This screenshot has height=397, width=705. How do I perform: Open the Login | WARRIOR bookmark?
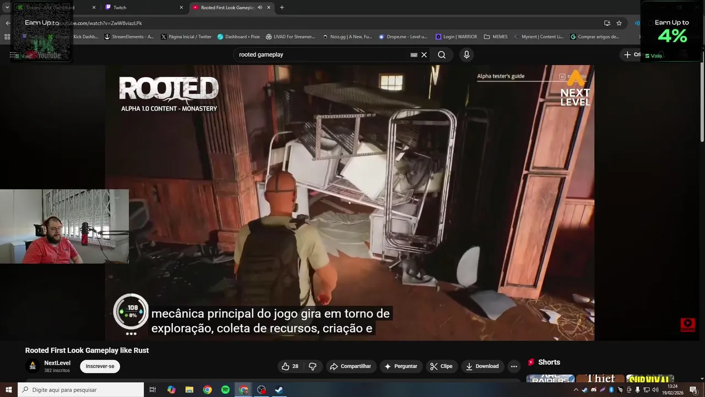click(456, 37)
